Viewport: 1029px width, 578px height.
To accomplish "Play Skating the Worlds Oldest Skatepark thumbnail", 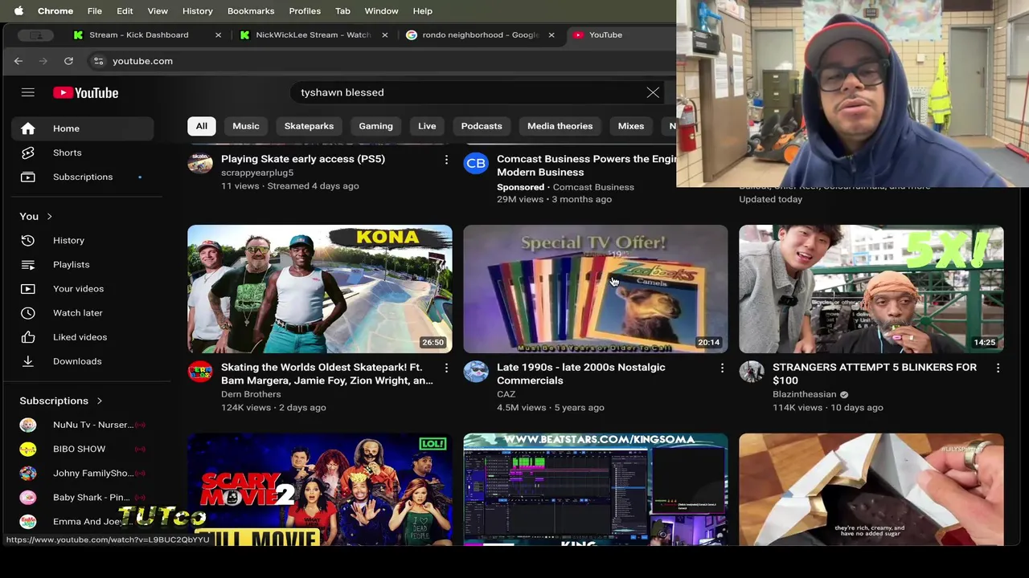I will click(x=320, y=289).
